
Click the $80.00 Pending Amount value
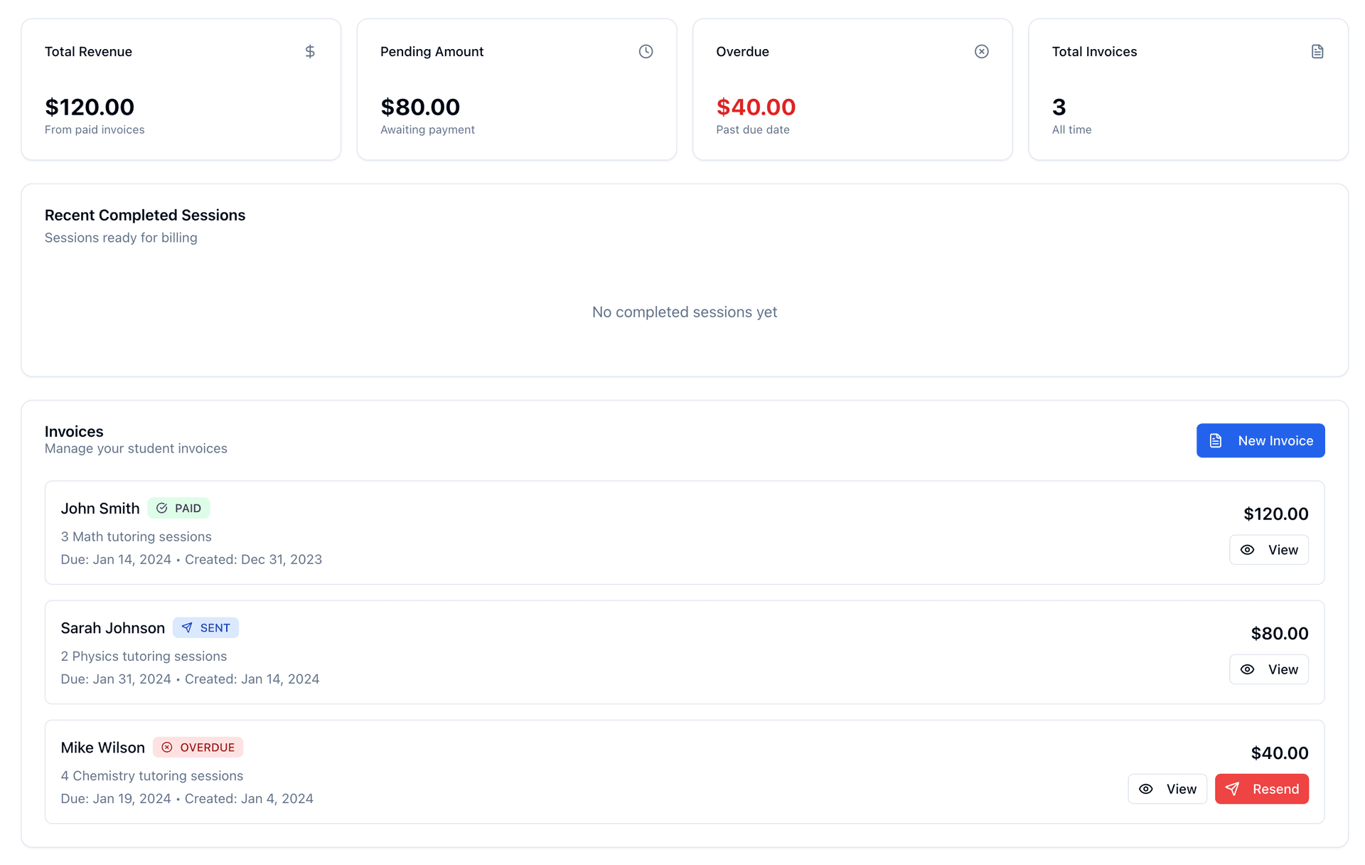[x=420, y=107]
